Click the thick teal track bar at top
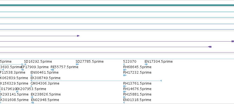The width and height of the screenshot is (234, 104). pos(117,5)
